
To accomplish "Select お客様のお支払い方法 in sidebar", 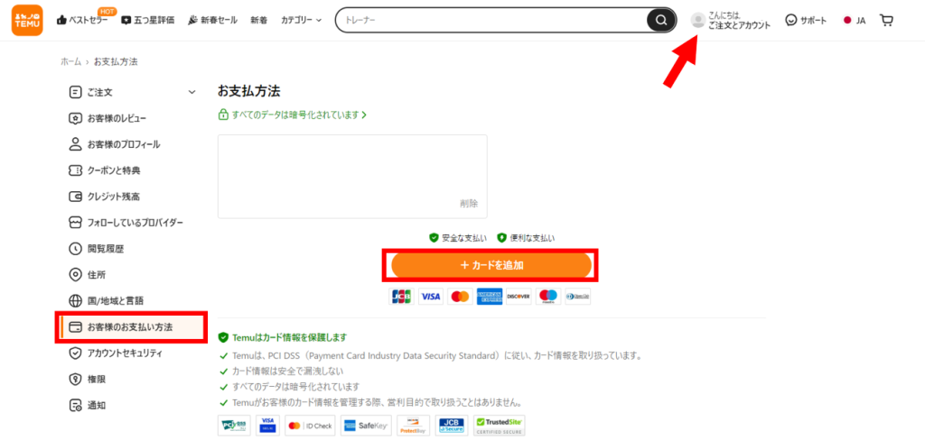I will pos(129,326).
